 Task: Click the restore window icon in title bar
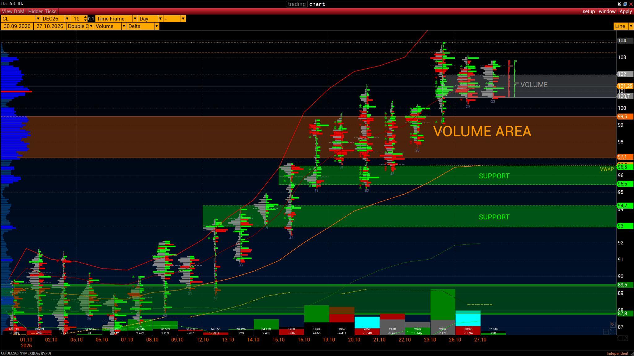(625, 4)
